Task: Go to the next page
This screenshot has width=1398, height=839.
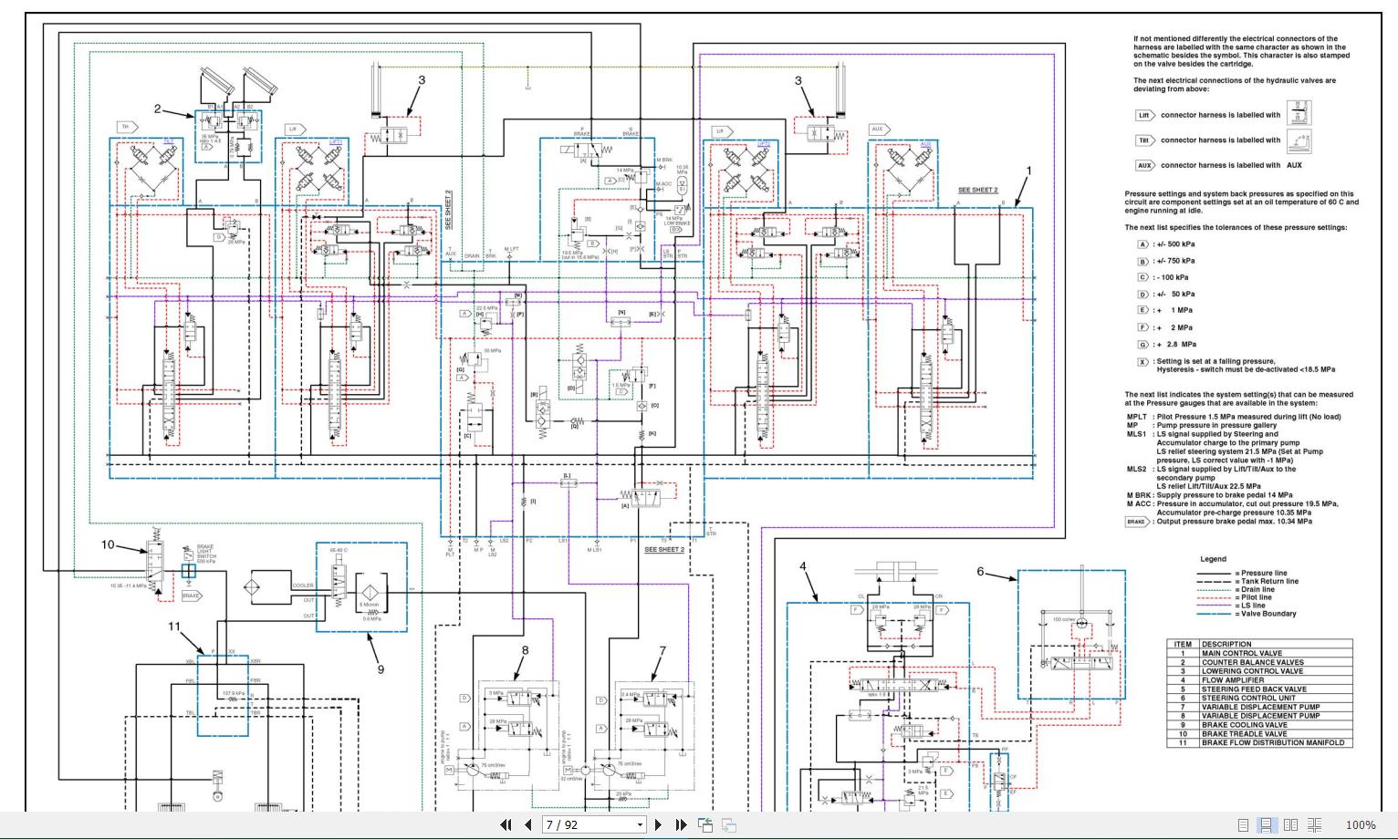Action: [658, 824]
